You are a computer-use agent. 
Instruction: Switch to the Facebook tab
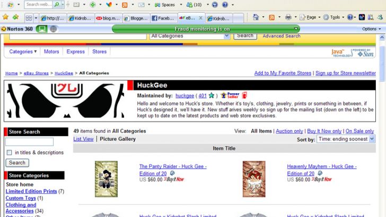tap(164, 18)
